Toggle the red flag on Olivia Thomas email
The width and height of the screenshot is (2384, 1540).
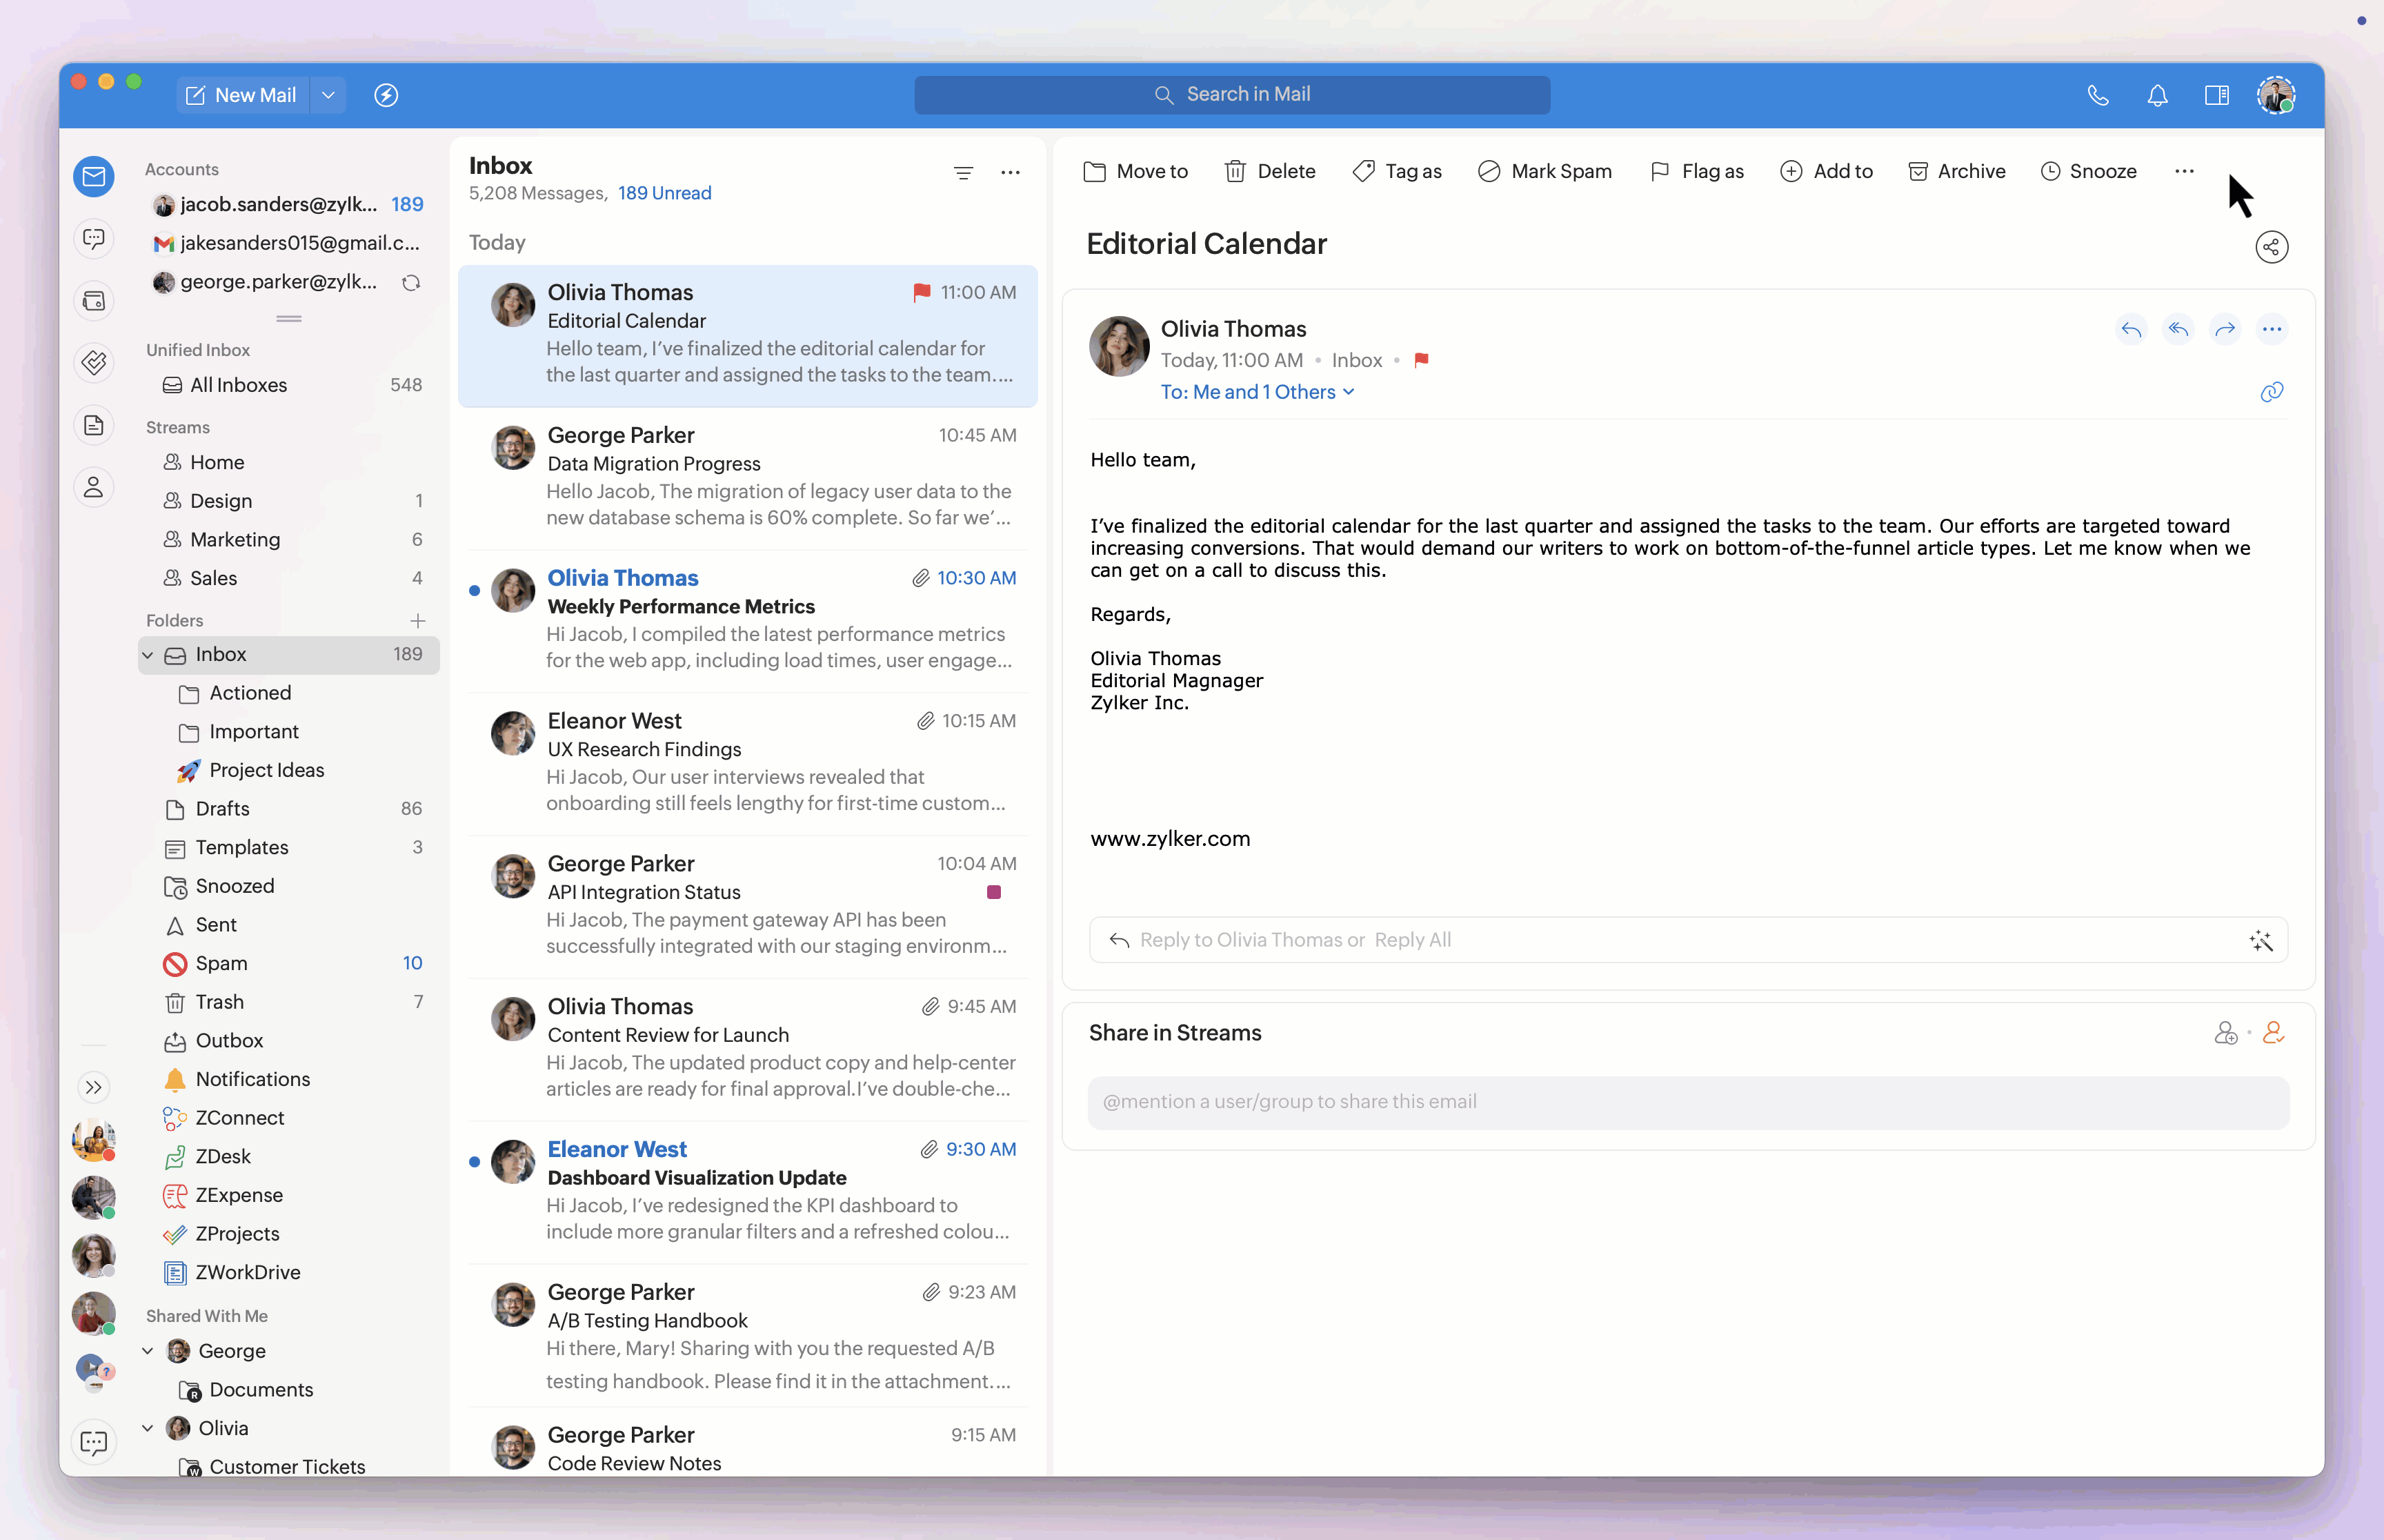point(922,292)
